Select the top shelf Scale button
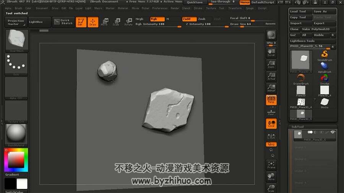 pyautogui.click(x=116, y=22)
